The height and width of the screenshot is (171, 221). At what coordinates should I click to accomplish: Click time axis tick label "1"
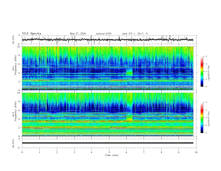[x=39, y=152]
